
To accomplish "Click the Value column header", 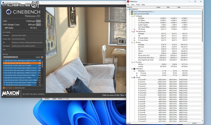I will [161, 7].
